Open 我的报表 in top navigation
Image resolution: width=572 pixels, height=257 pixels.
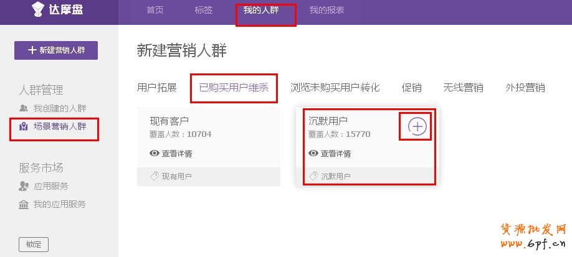point(327,10)
